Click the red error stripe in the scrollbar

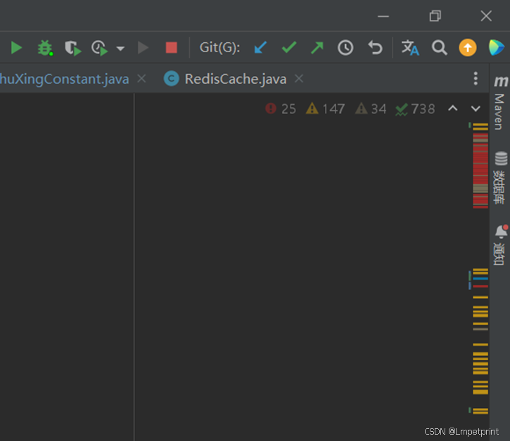coord(480,169)
